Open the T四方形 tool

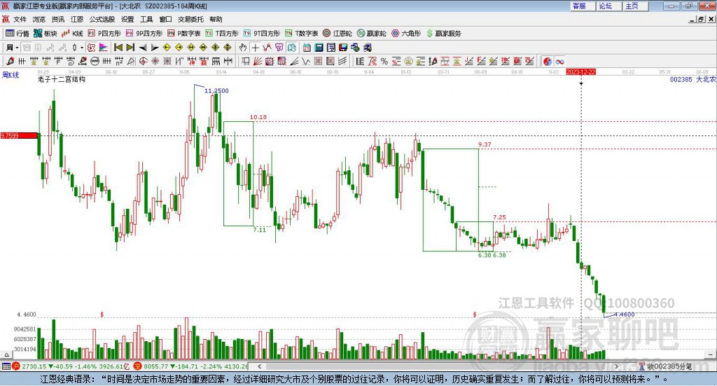point(222,34)
